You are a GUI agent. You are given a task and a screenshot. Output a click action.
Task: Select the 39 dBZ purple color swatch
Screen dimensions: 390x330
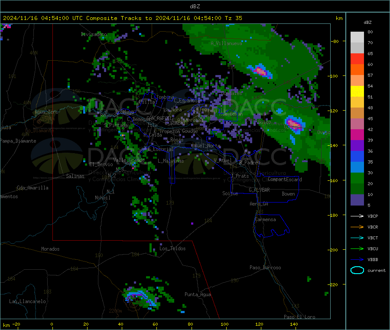click(x=357, y=146)
